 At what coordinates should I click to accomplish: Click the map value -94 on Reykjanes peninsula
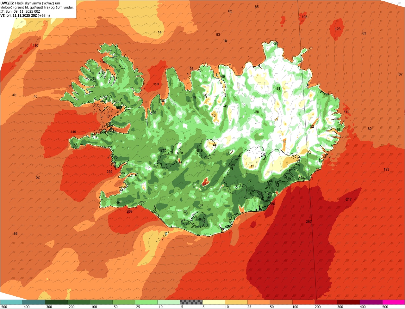click(119, 203)
